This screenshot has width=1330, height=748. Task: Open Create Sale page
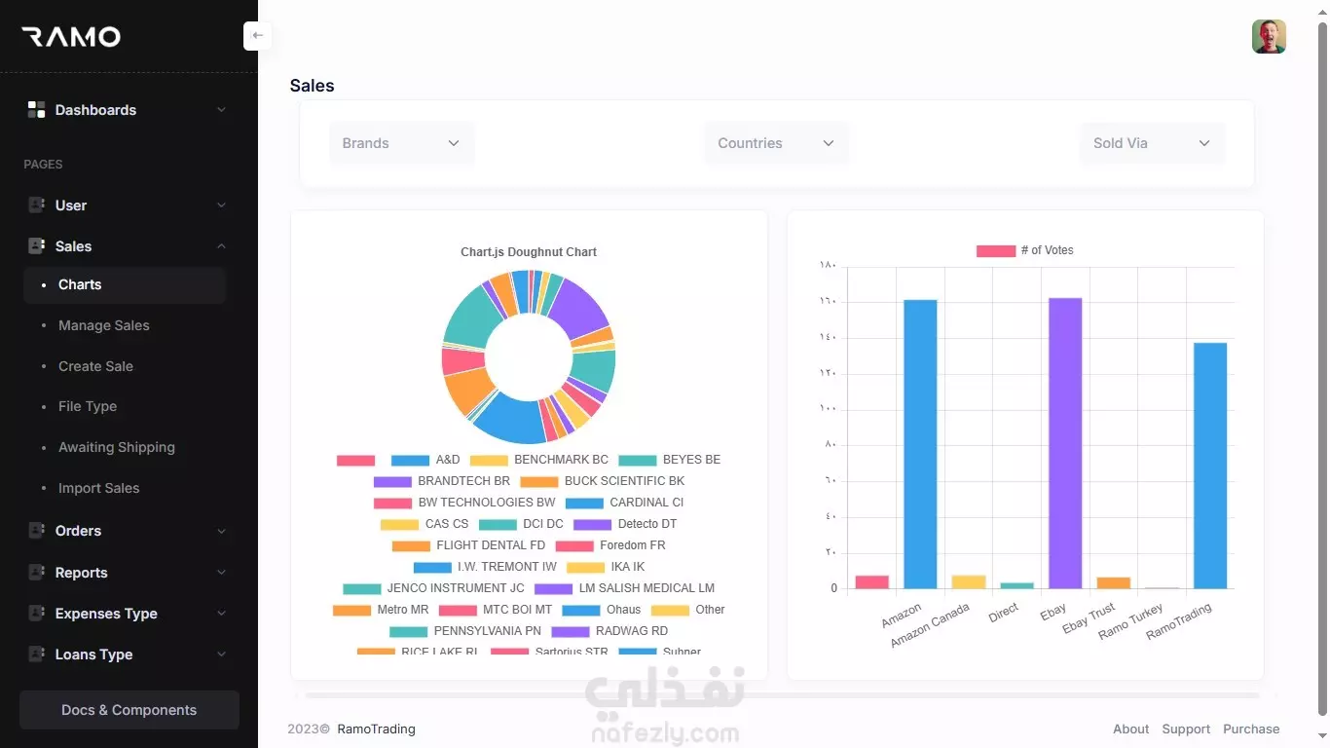click(95, 366)
